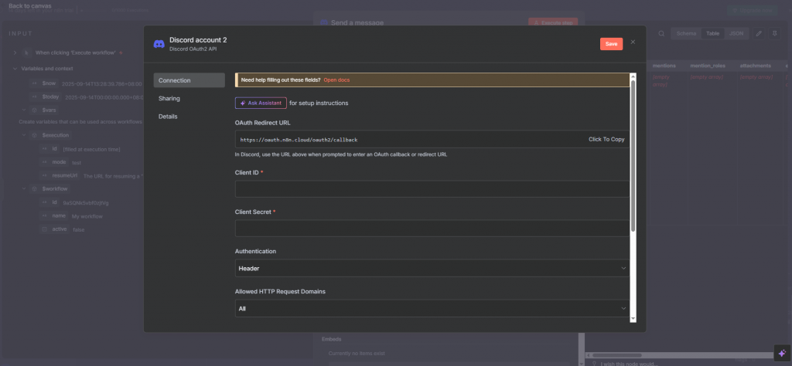The image size is (792, 366).
Task: Select the Table view tab in the output panel
Action: [x=712, y=34]
